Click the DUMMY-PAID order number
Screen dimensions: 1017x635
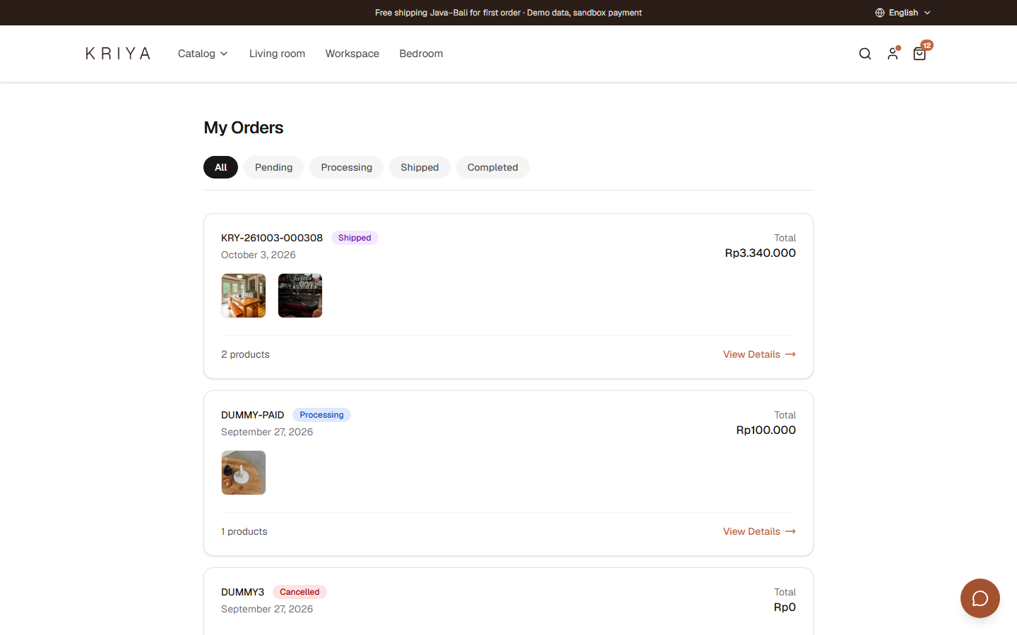253,415
